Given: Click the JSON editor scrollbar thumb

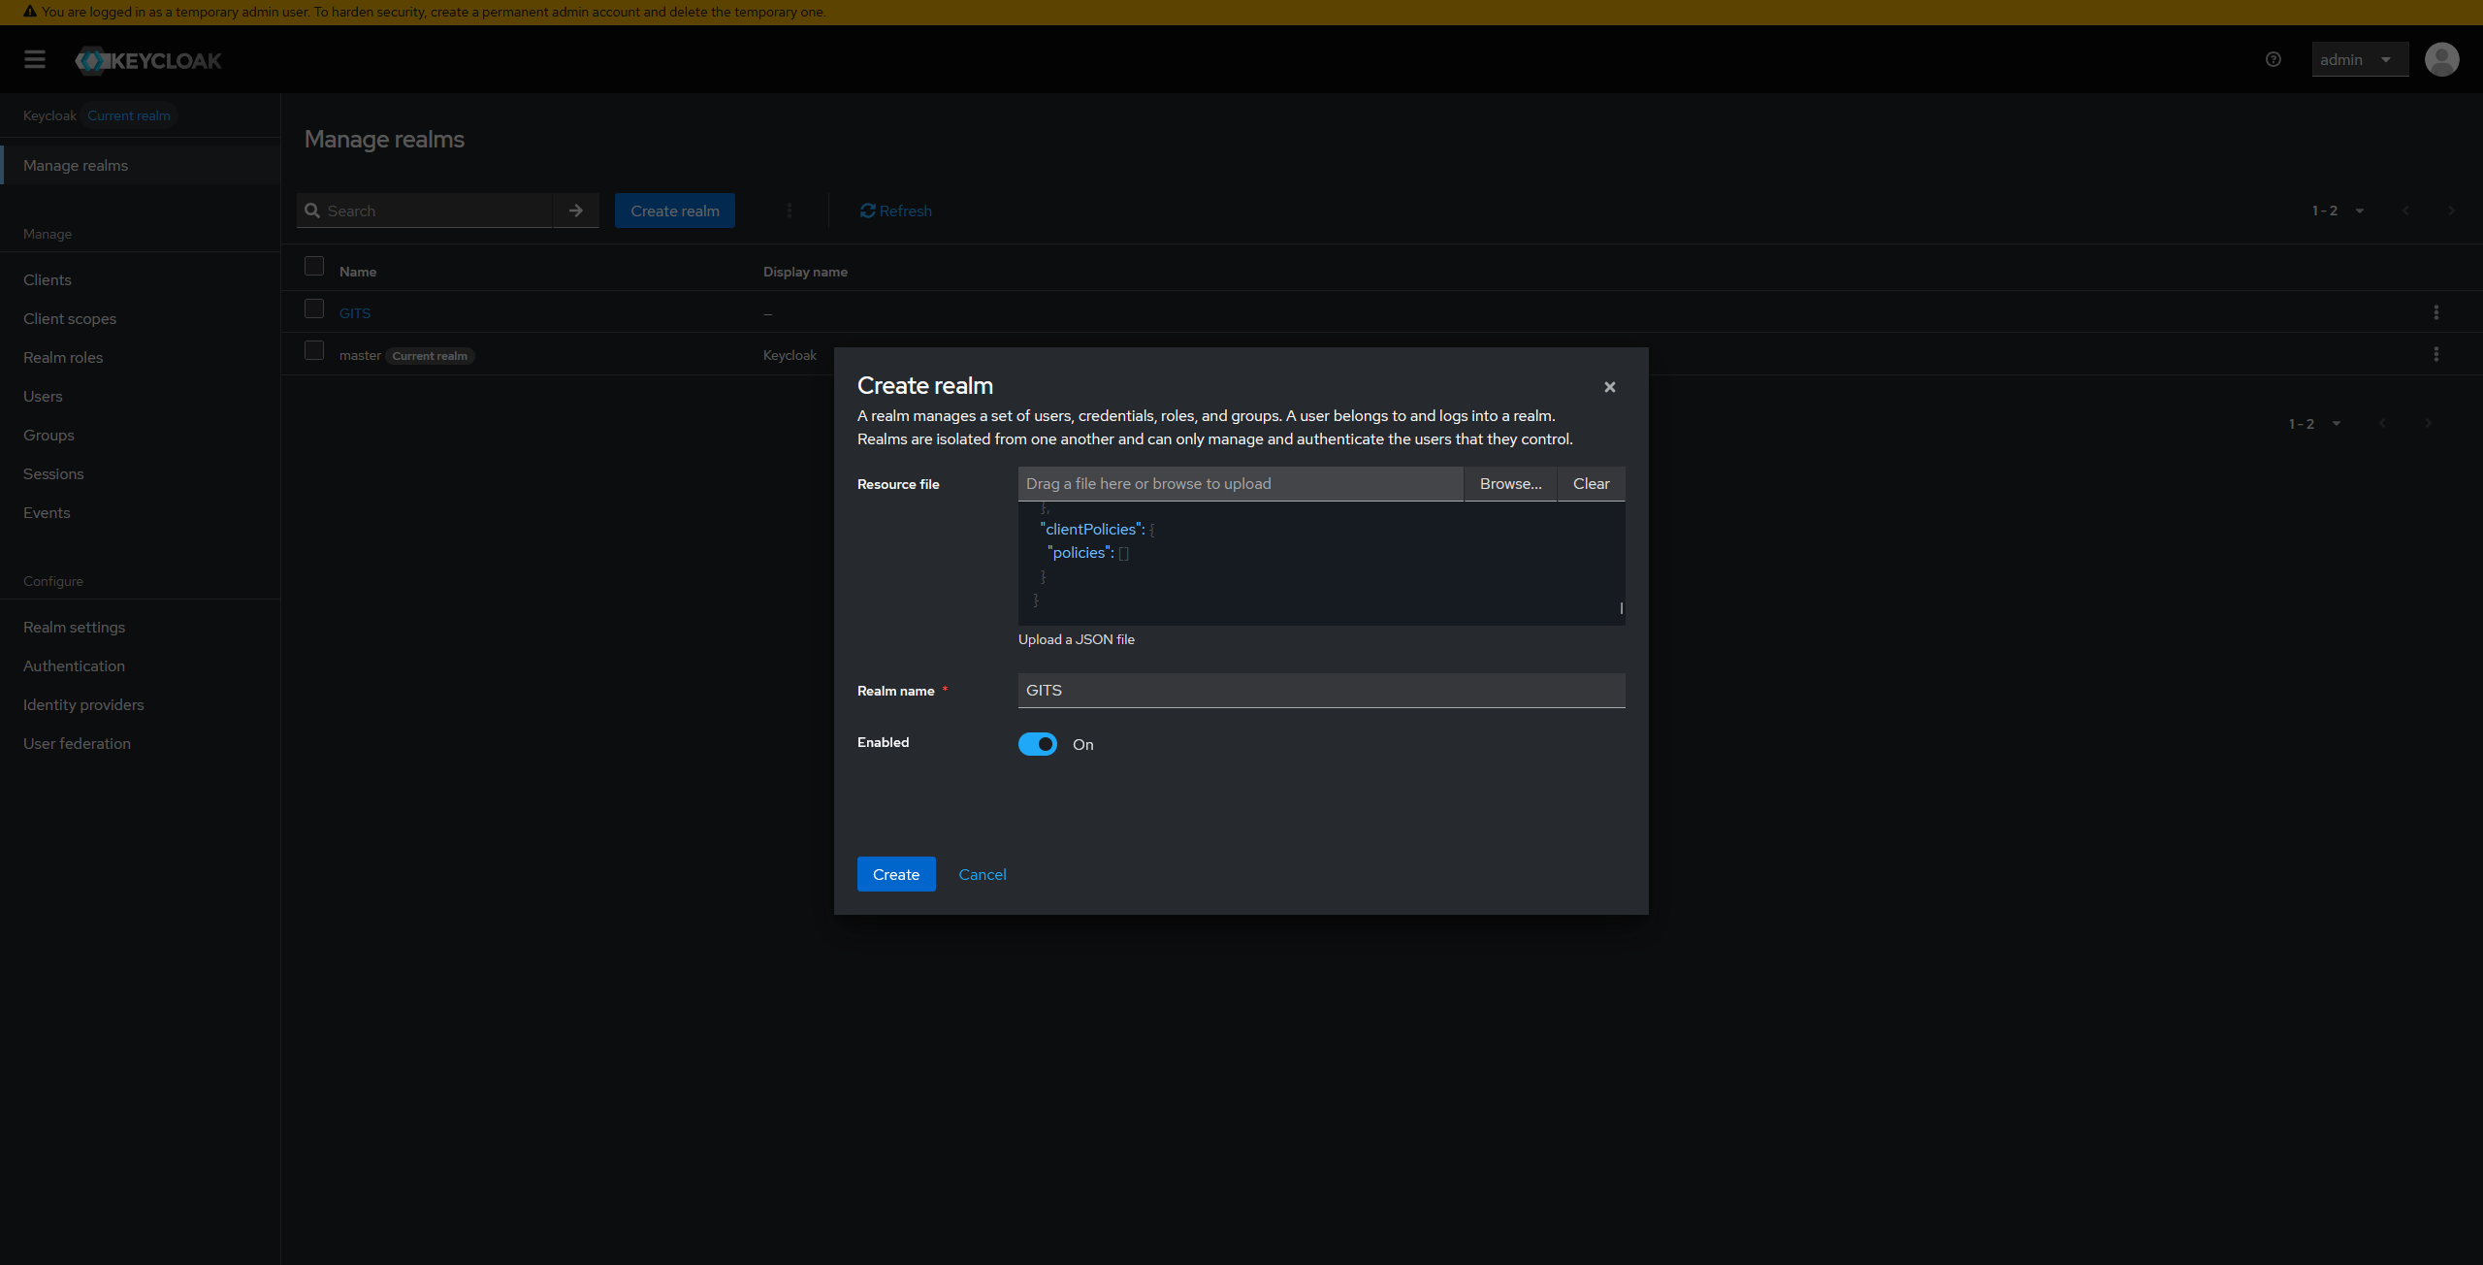Looking at the screenshot, I should 1621,608.
